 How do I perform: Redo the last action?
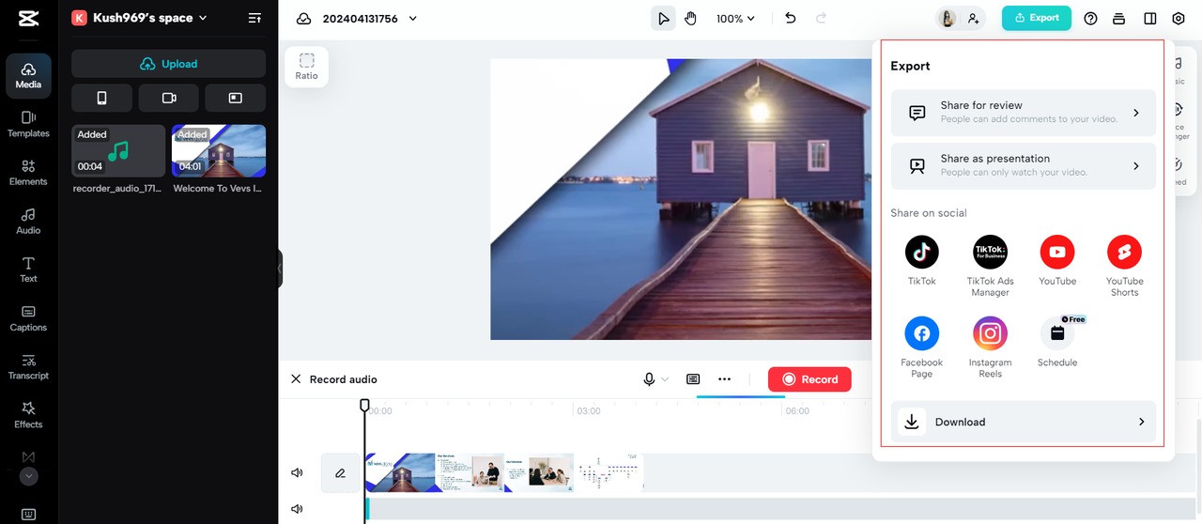click(821, 18)
